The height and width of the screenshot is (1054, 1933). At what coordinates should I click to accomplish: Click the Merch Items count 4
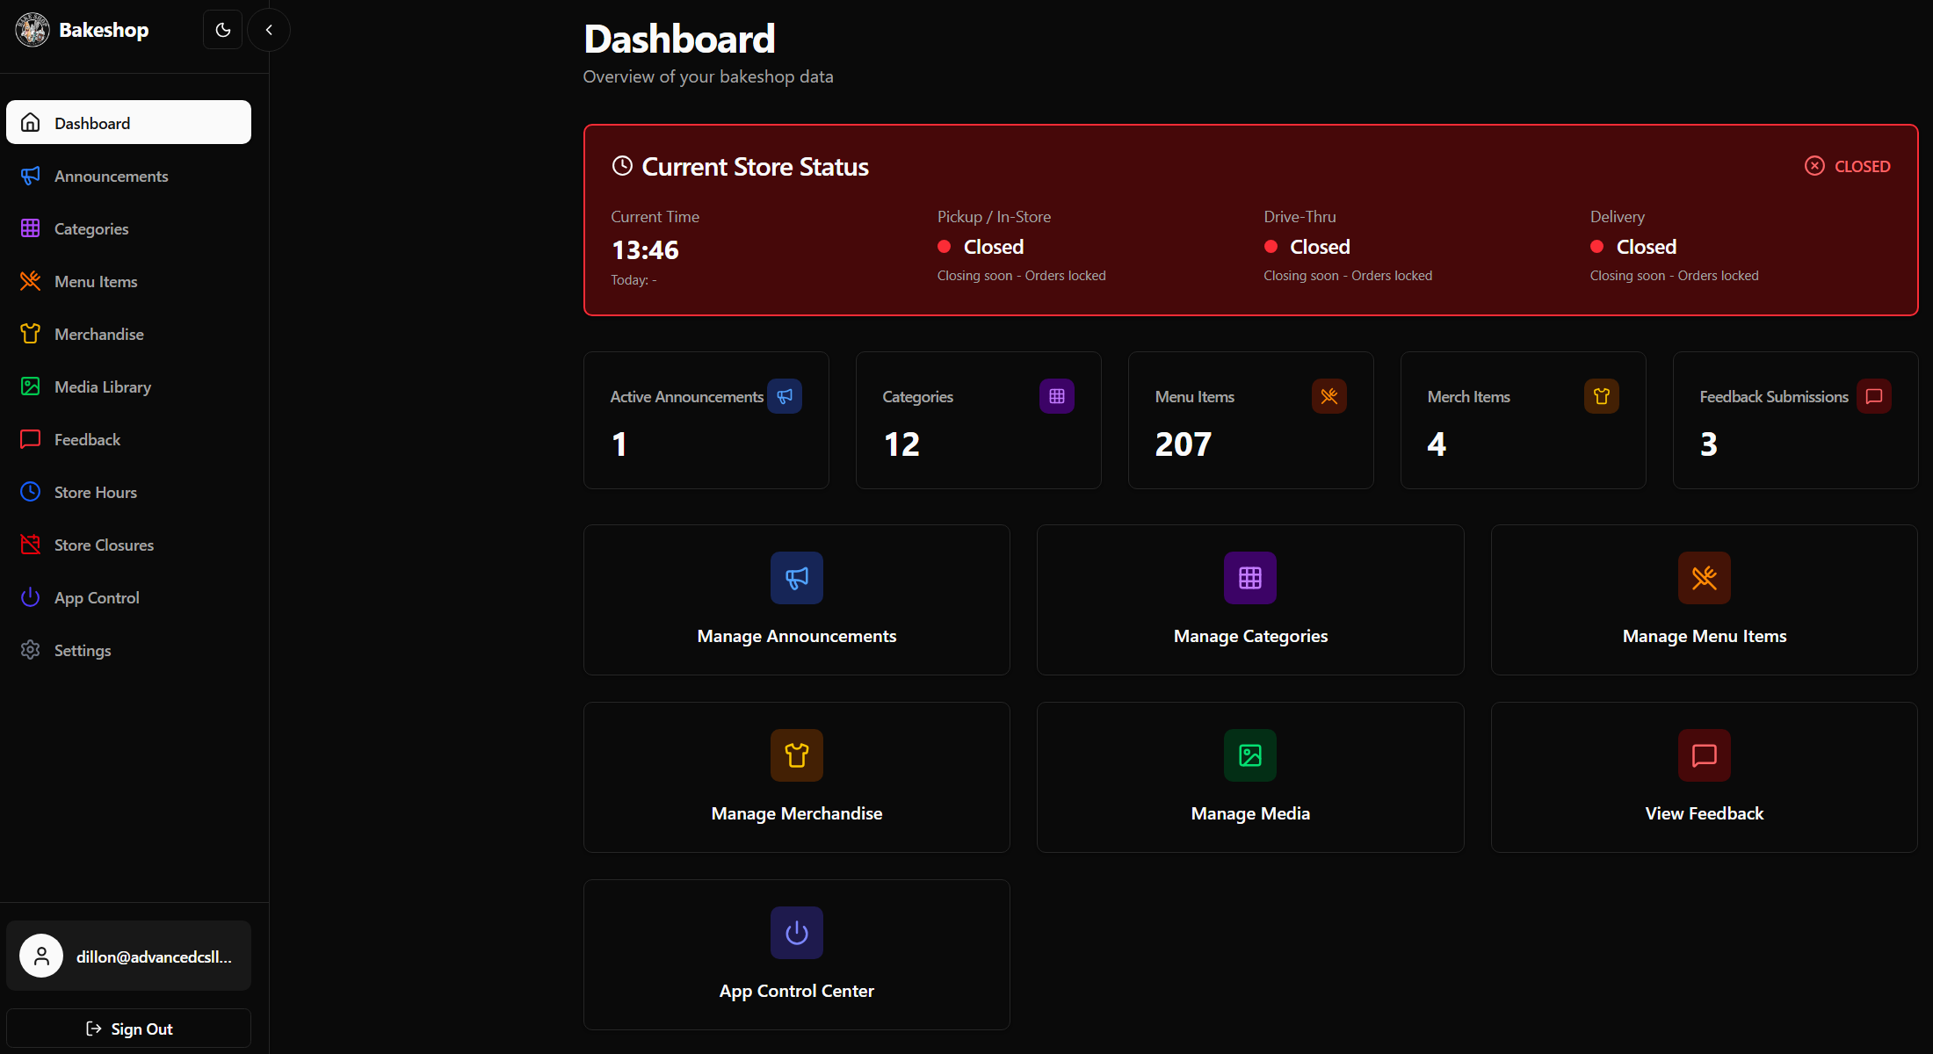(1437, 444)
